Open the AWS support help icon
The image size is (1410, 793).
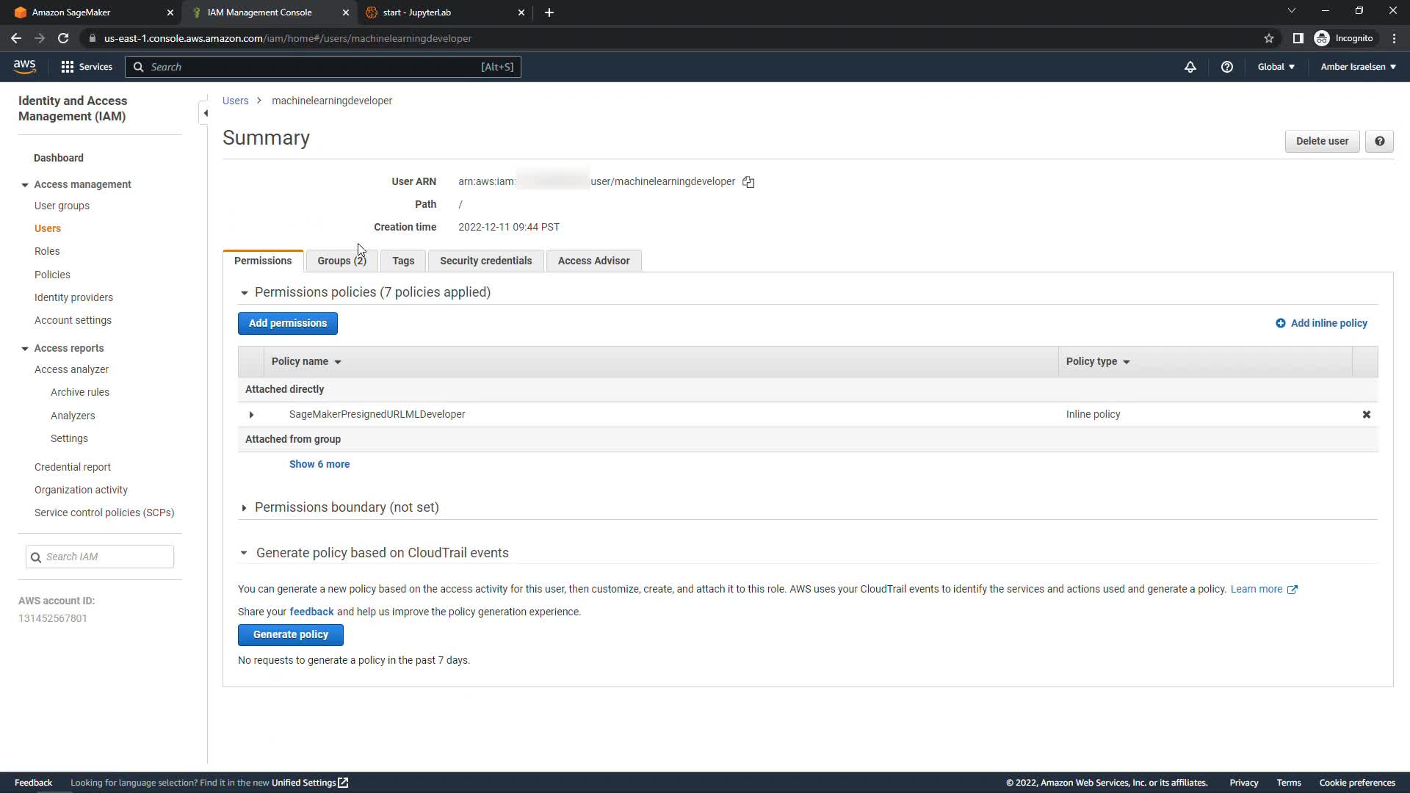1226,67
